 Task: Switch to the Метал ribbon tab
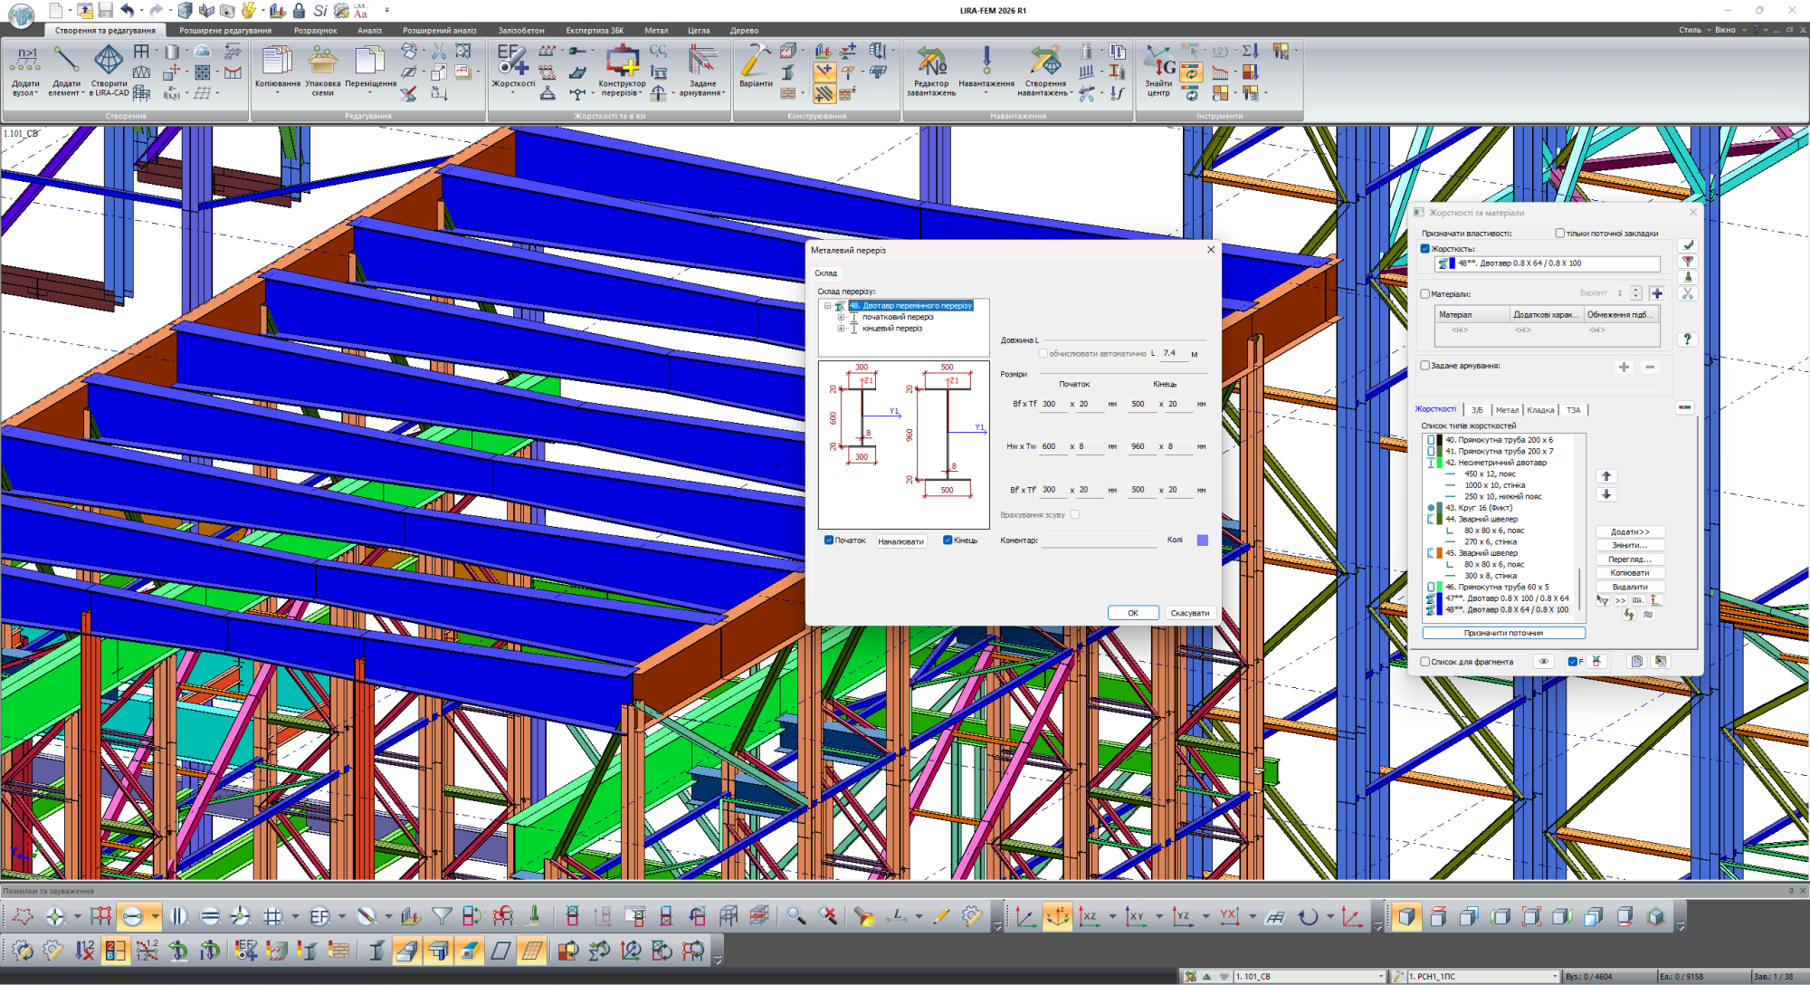[656, 30]
